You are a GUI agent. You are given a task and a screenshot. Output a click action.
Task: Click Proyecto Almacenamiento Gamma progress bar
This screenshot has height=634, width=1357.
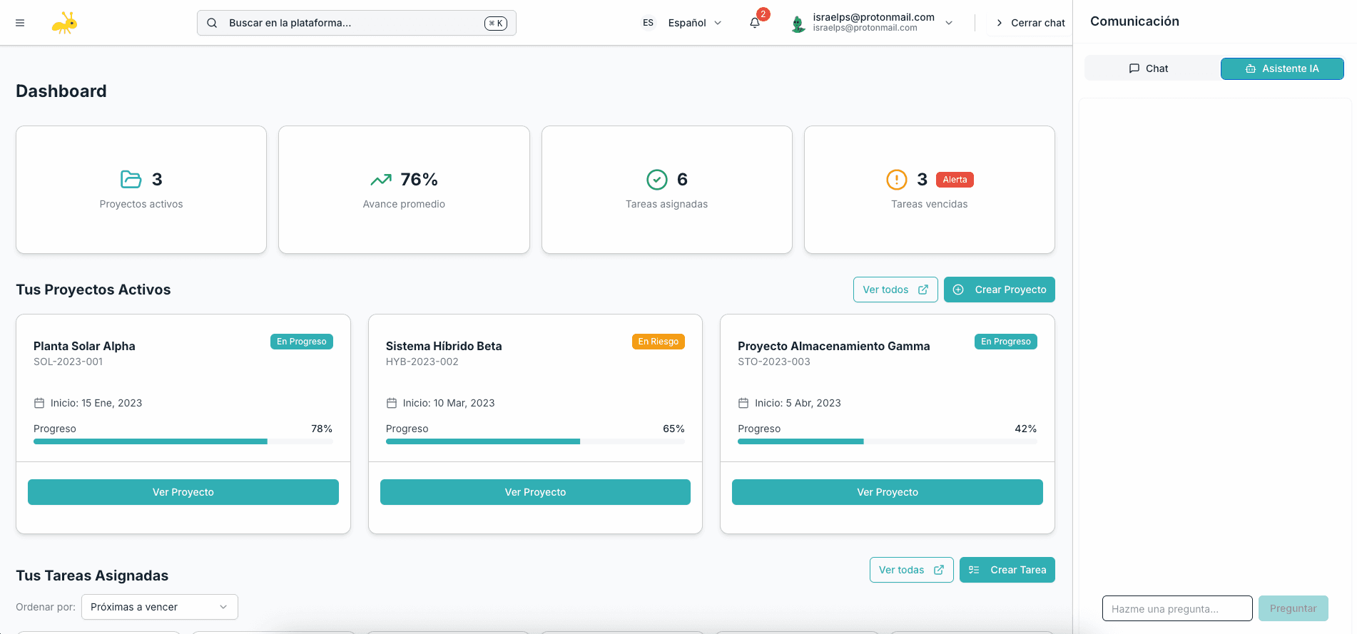click(888, 441)
